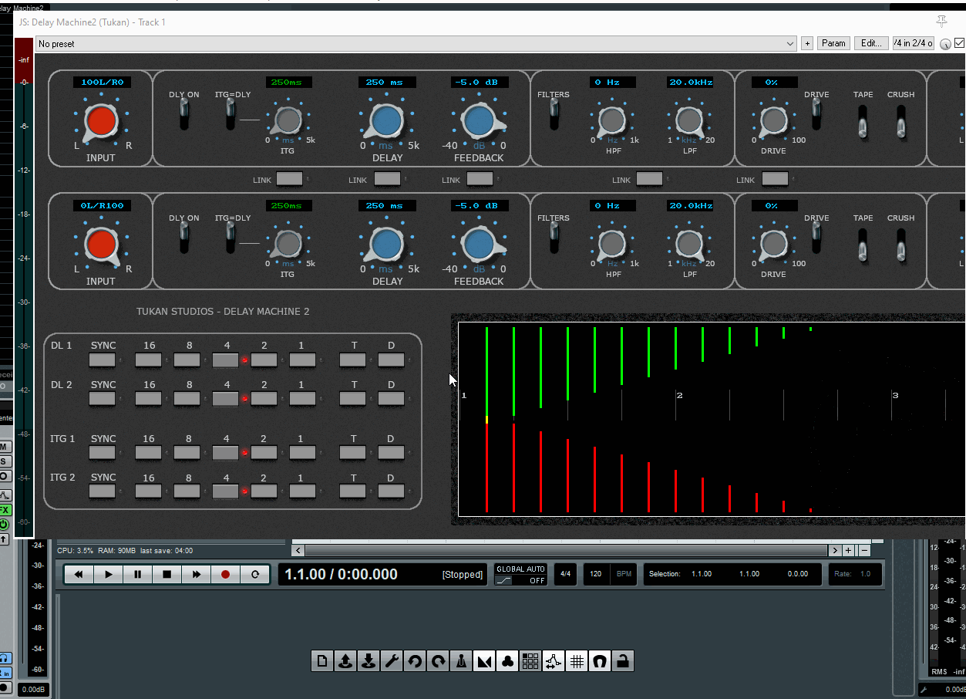The image size is (966, 699).
Task: Toggle ripple editing grid-squares icon
Action: 530,660
